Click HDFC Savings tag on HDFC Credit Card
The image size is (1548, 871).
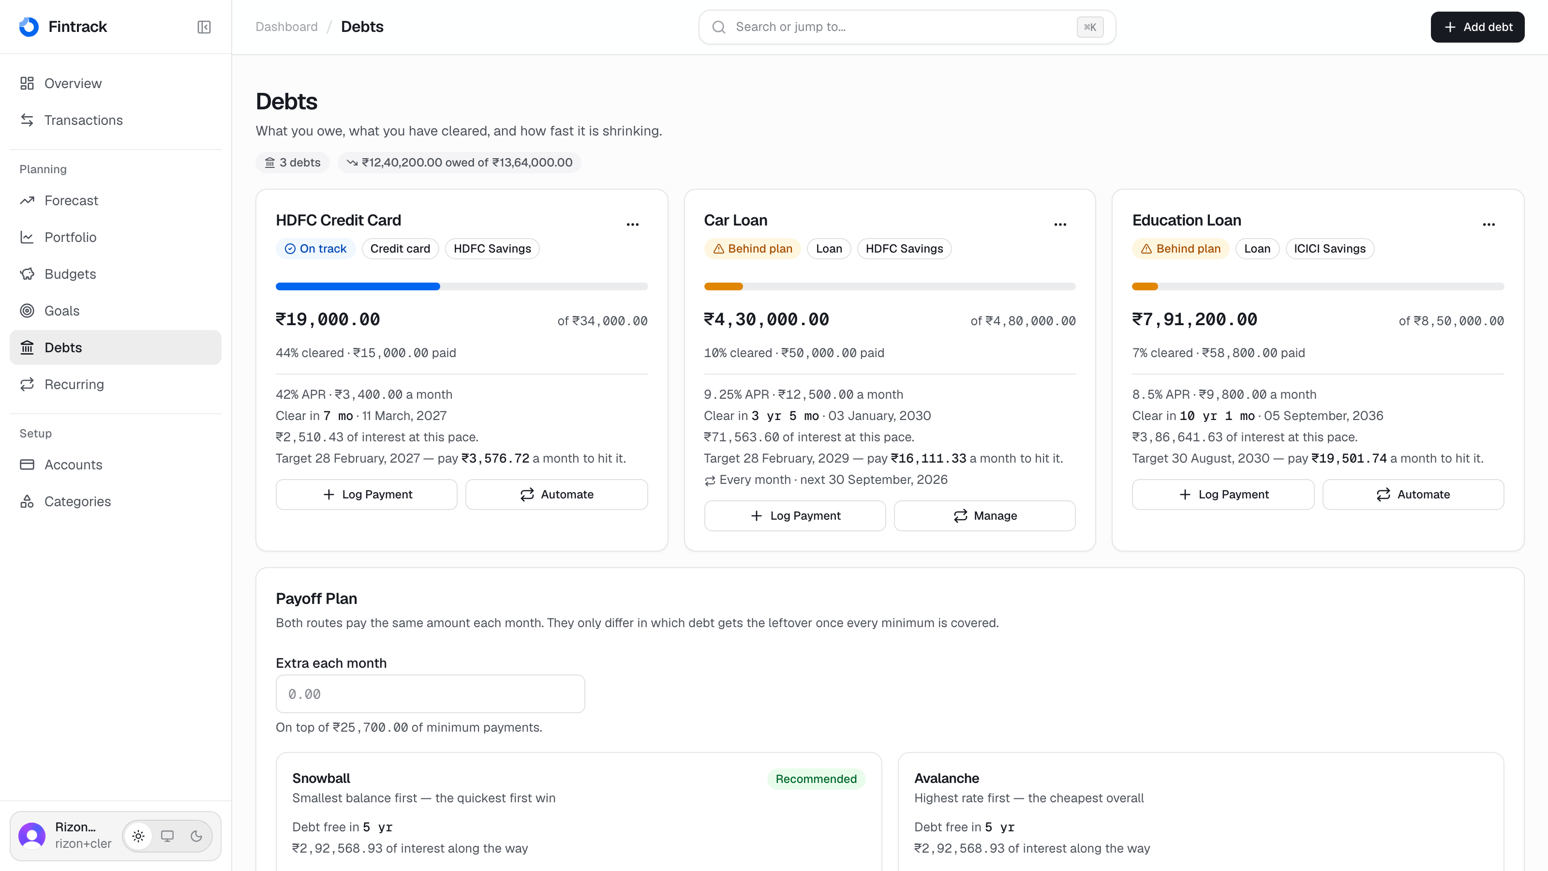[492, 249]
